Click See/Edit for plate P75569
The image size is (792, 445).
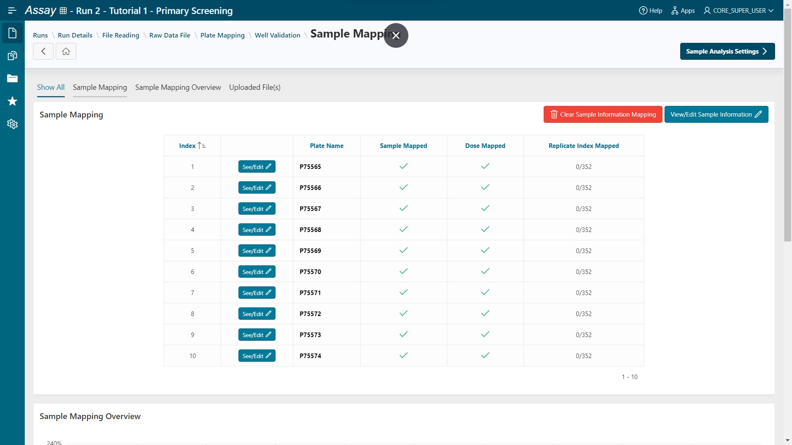pos(257,251)
